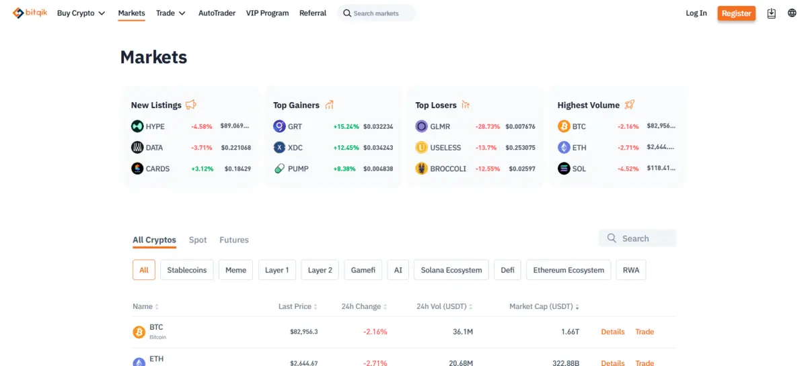
Task: Click GLMR -28.73% change value
Action: click(488, 126)
